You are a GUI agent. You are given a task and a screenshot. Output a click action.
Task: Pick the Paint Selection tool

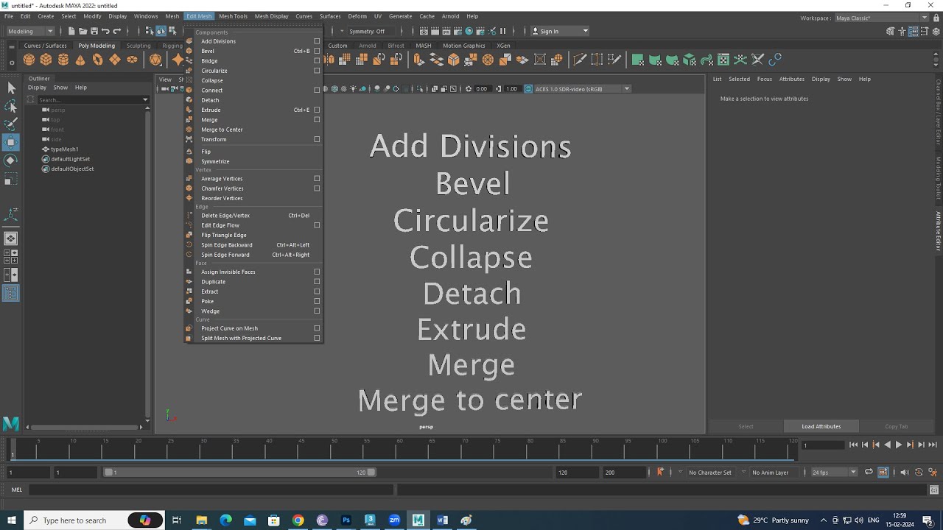tap(11, 124)
